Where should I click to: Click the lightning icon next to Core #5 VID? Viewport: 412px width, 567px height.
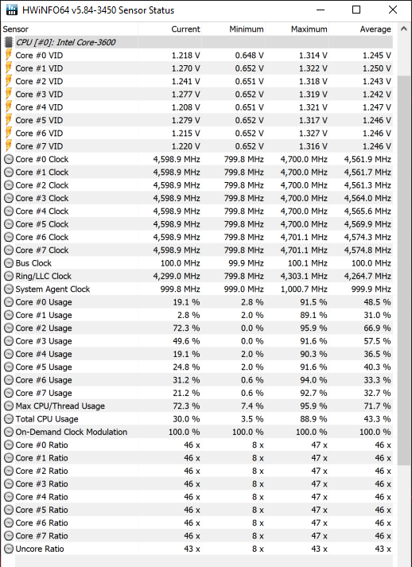pyautogui.click(x=9, y=120)
